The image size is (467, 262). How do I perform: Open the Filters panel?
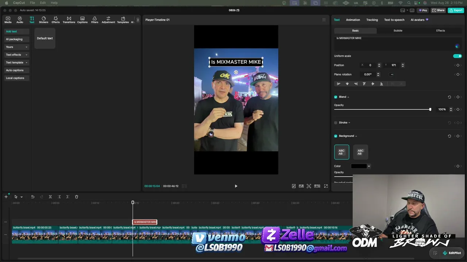pyautogui.click(x=94, y=20)
